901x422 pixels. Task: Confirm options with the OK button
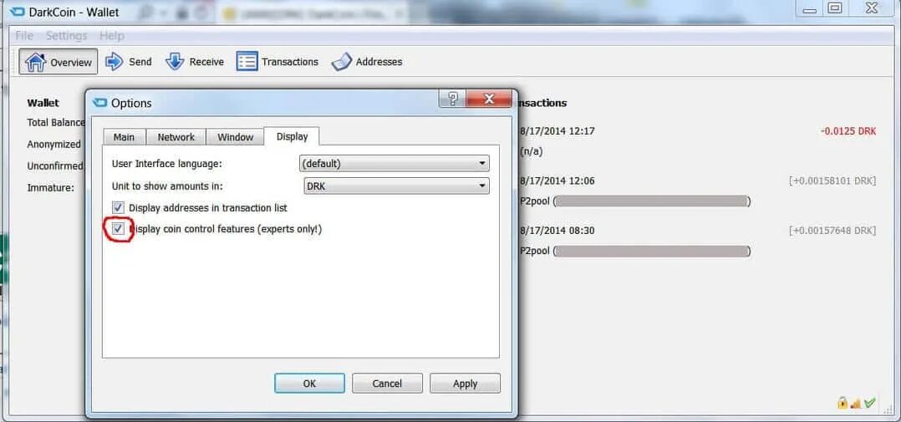click(x=310, y=384)
